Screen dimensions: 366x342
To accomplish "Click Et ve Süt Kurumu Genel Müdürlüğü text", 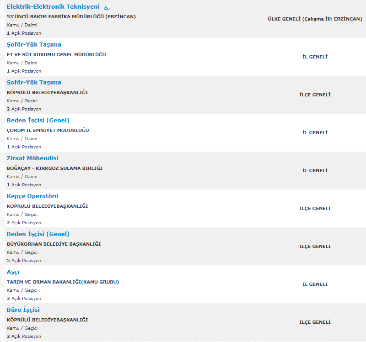I will pyautogui.click(x=56, y=54).
